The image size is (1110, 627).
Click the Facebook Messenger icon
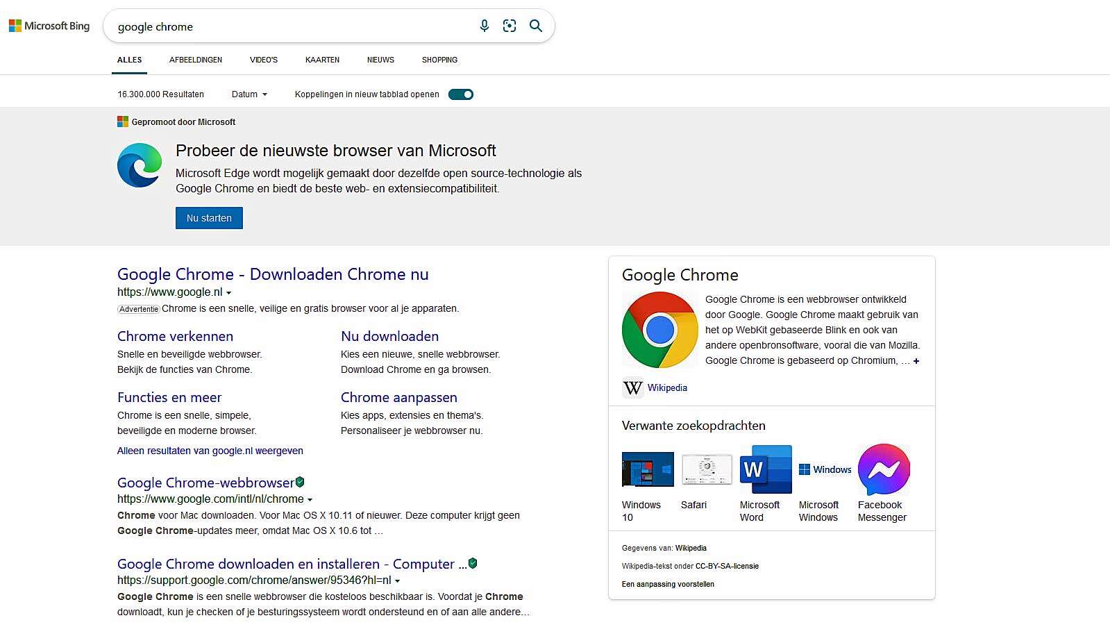(x=884, y=469)
